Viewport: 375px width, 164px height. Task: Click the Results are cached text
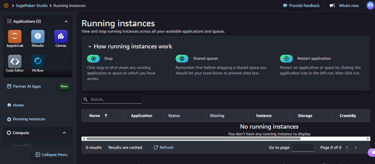(x=125, y=148)
